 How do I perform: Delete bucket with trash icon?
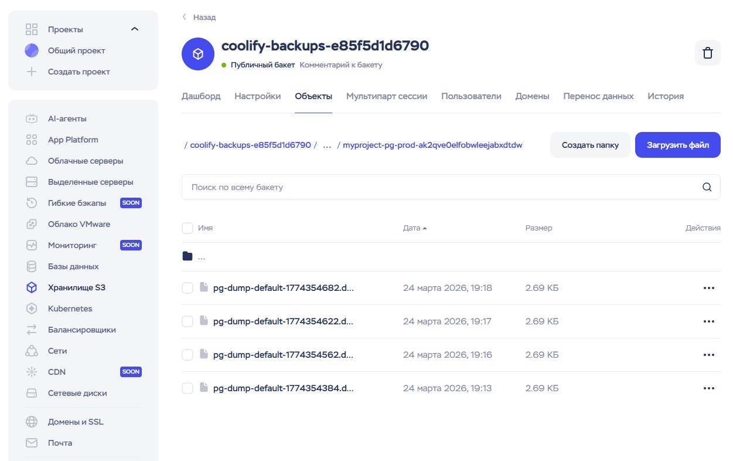[708, 53]
